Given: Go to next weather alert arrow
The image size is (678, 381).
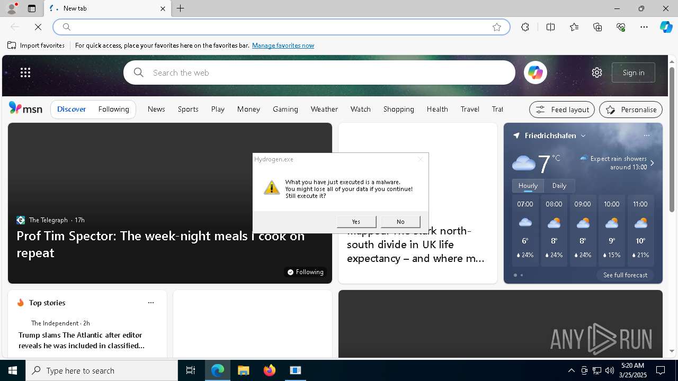Looking at the screenshot, I should click(x=652, y=163).
